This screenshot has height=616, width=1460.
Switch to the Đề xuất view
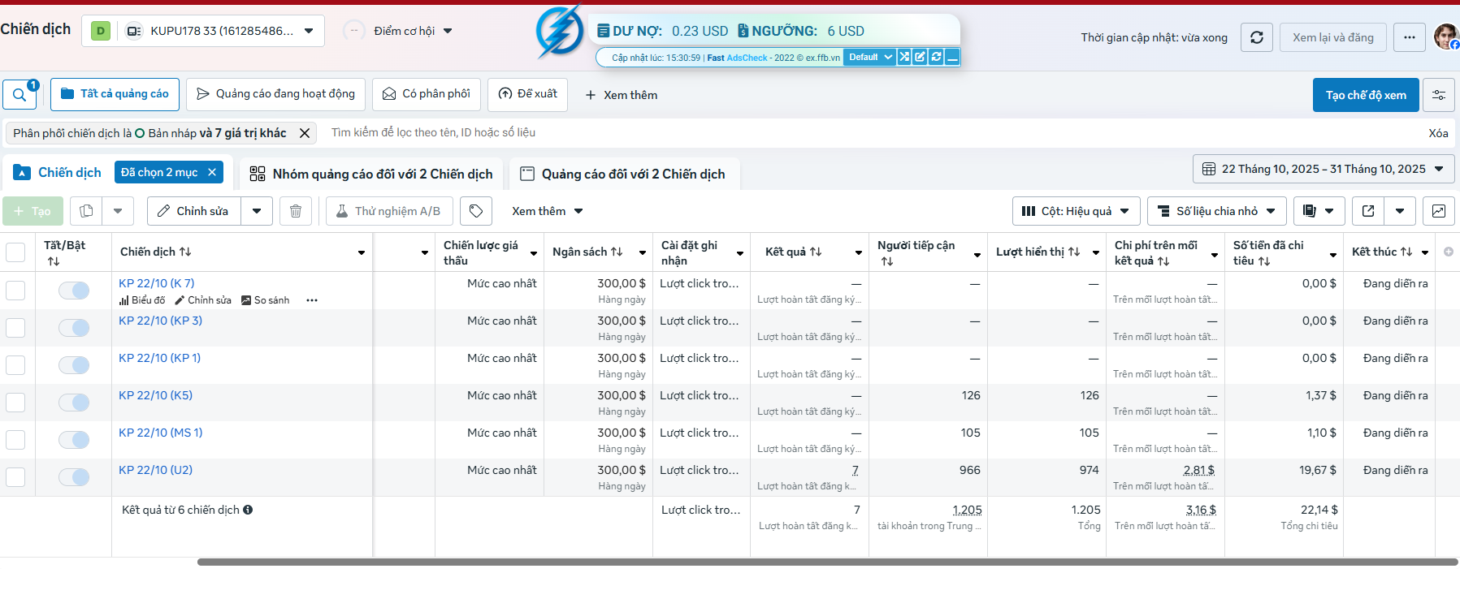point(527,94)
